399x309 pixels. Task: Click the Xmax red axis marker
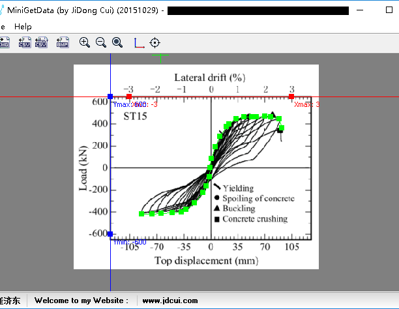(x=291, y=96)
